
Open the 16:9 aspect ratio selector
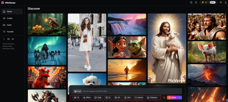pyautogui.click(x=127, y=97)
